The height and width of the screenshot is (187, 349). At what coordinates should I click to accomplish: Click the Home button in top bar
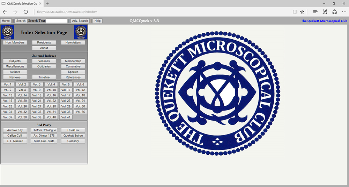coord(6,21)
